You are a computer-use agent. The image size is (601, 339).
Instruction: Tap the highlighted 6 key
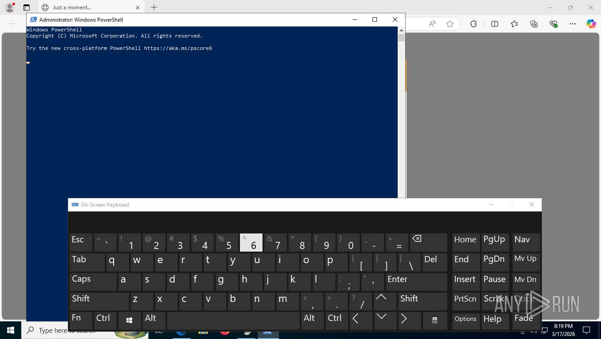click(x=251, y=243)
